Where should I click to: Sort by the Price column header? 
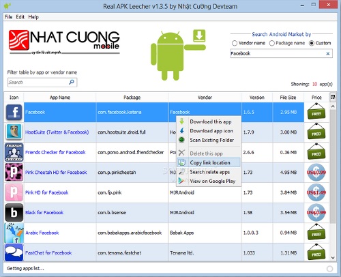coord(316,98)
